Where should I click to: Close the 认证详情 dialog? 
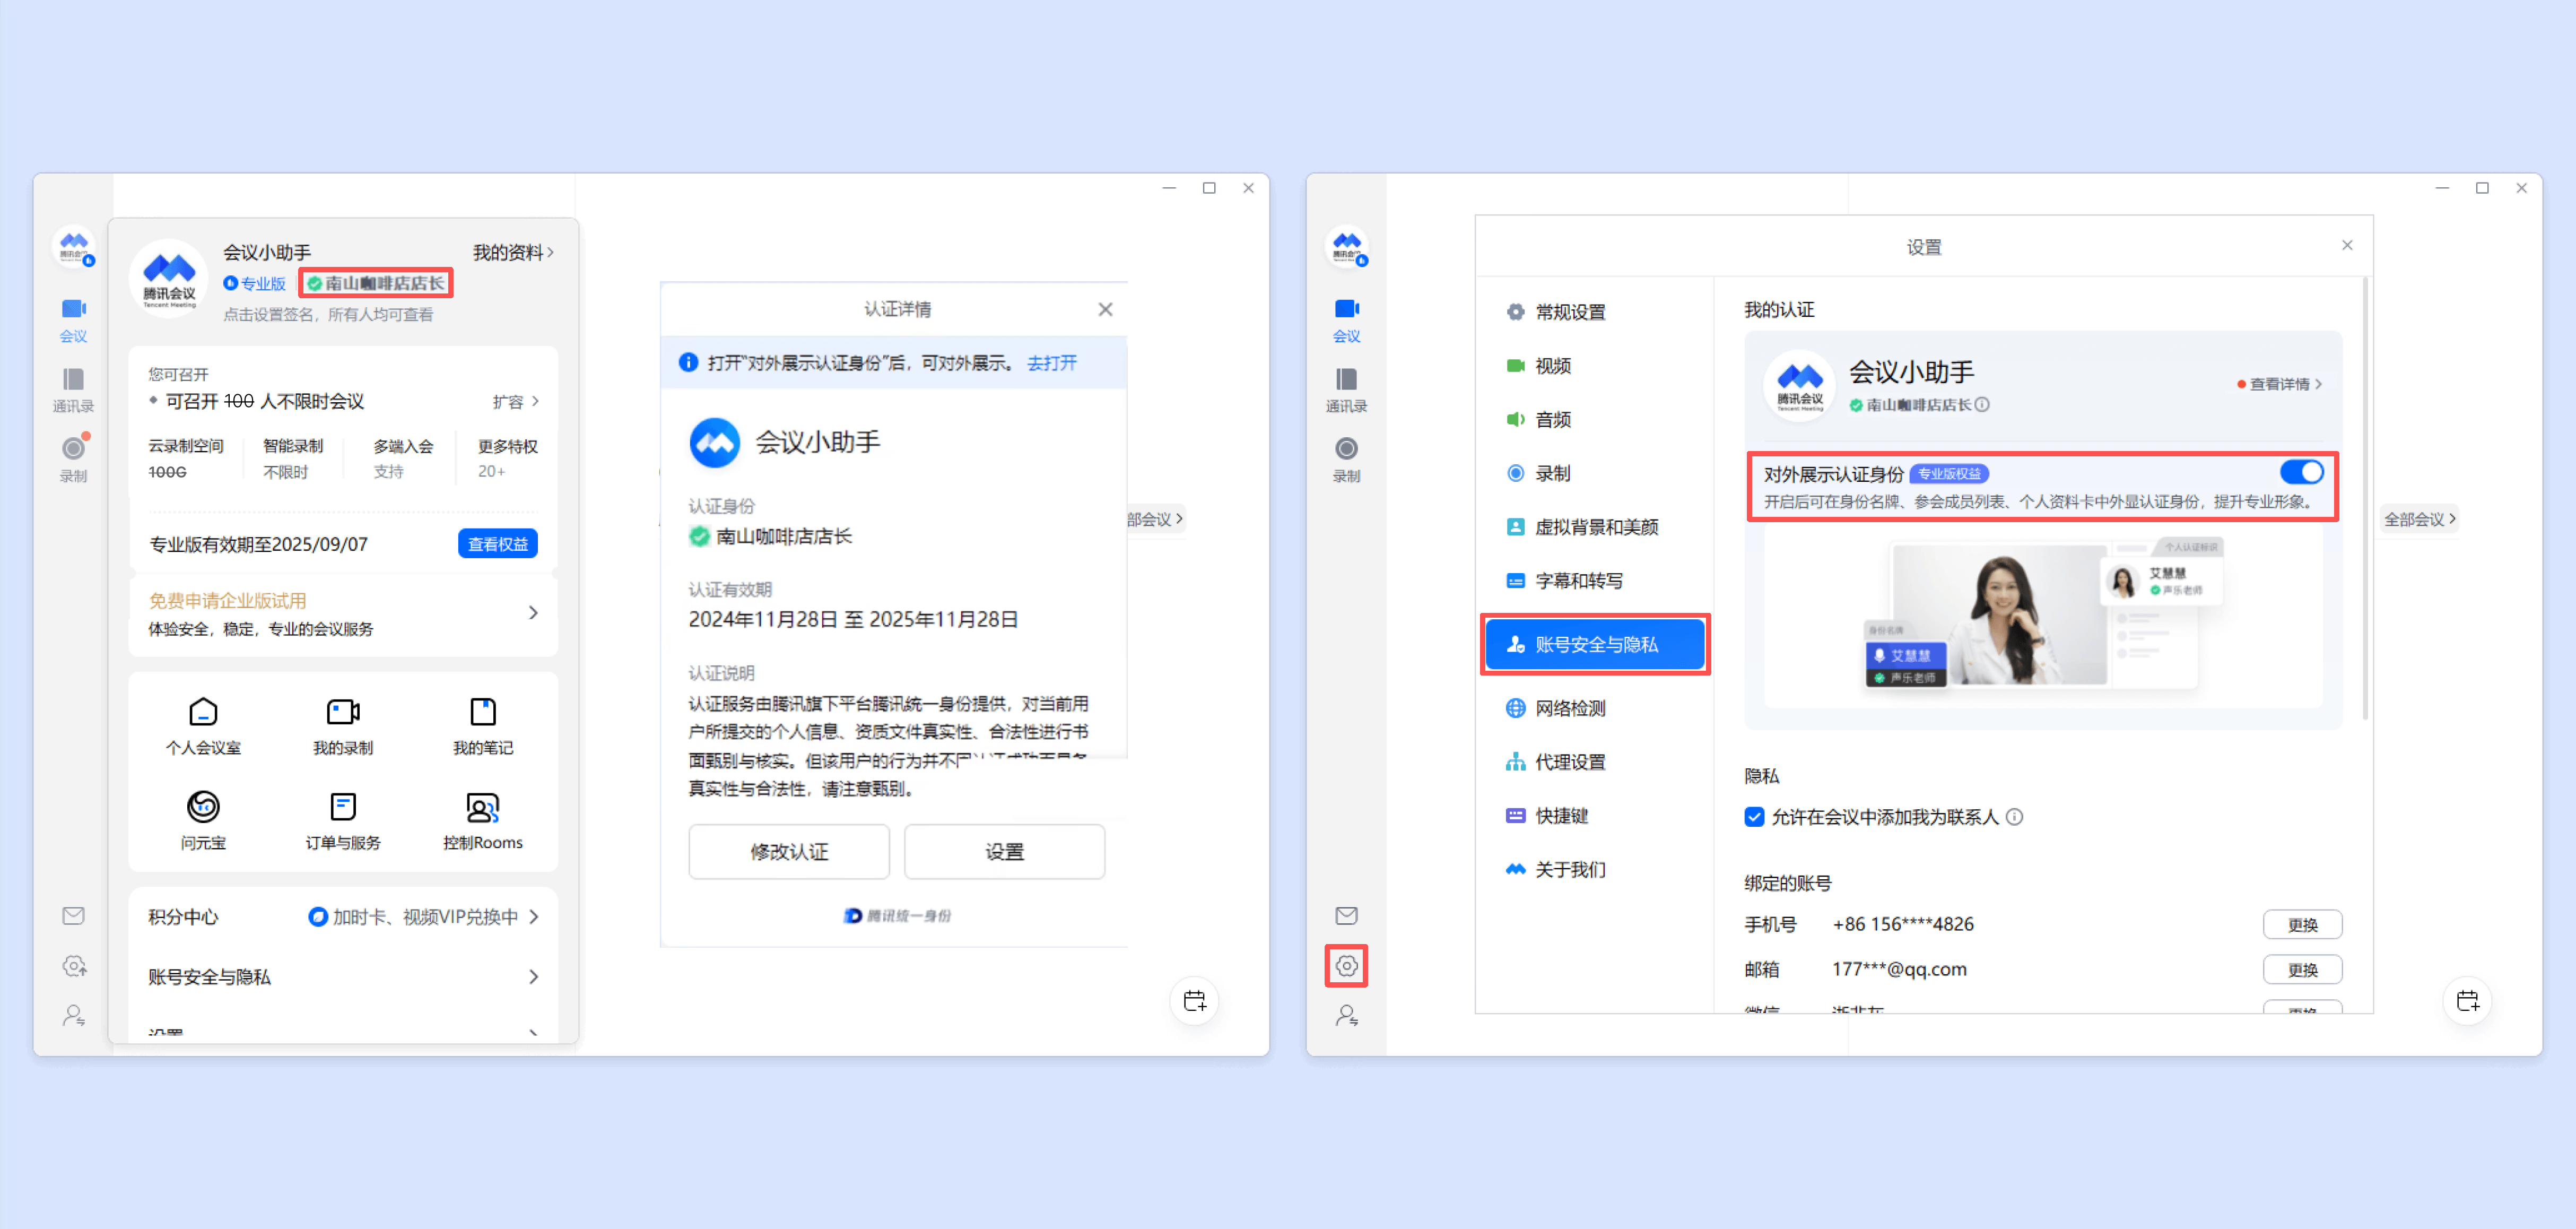(1105, 309)
